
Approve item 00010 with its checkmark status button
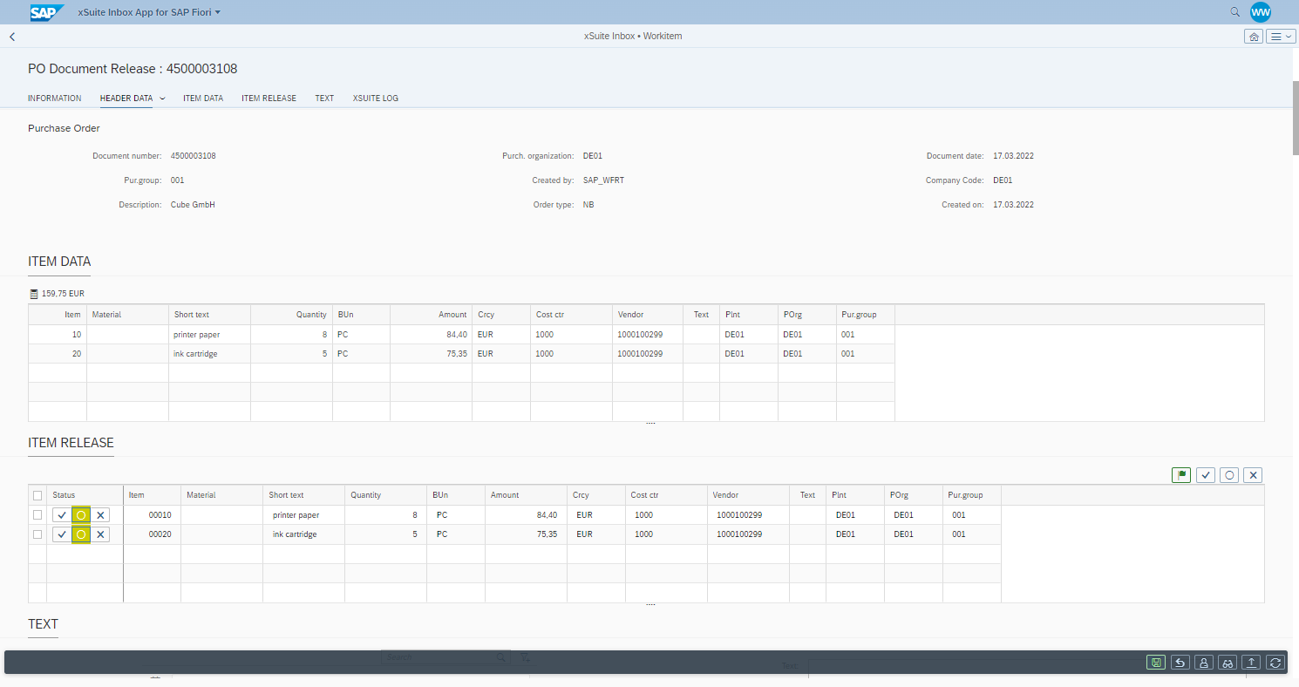(x=62, y=515)
